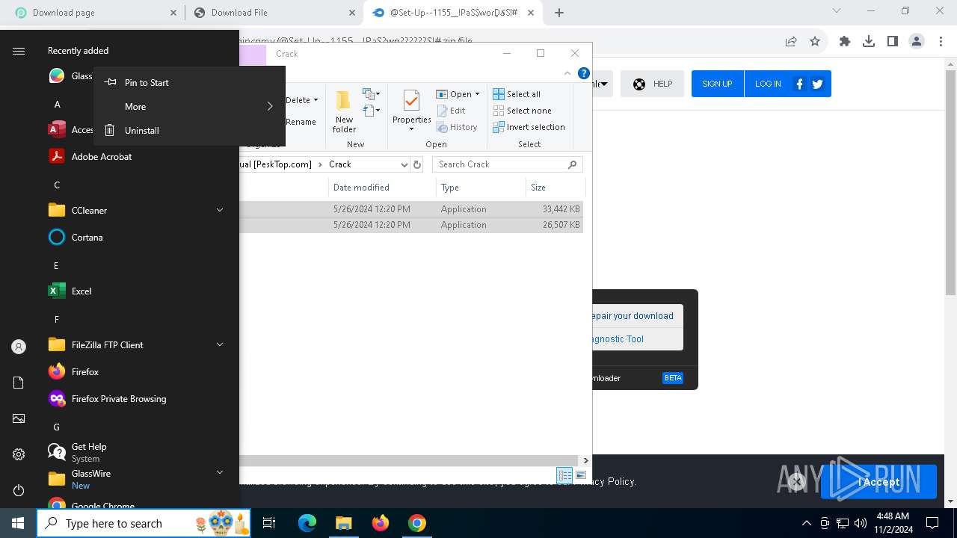Launch Firefox from the taskbar
Viewport: 957px width, 538px height.
tap(381, 523)
